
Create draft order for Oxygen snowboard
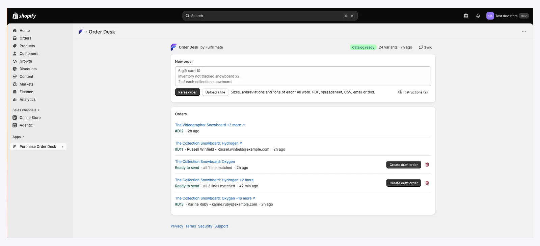pos(404,165)
